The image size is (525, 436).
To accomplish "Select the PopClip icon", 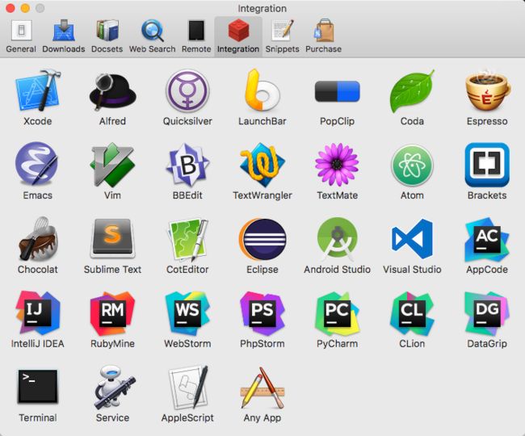I will pos(337,91).
